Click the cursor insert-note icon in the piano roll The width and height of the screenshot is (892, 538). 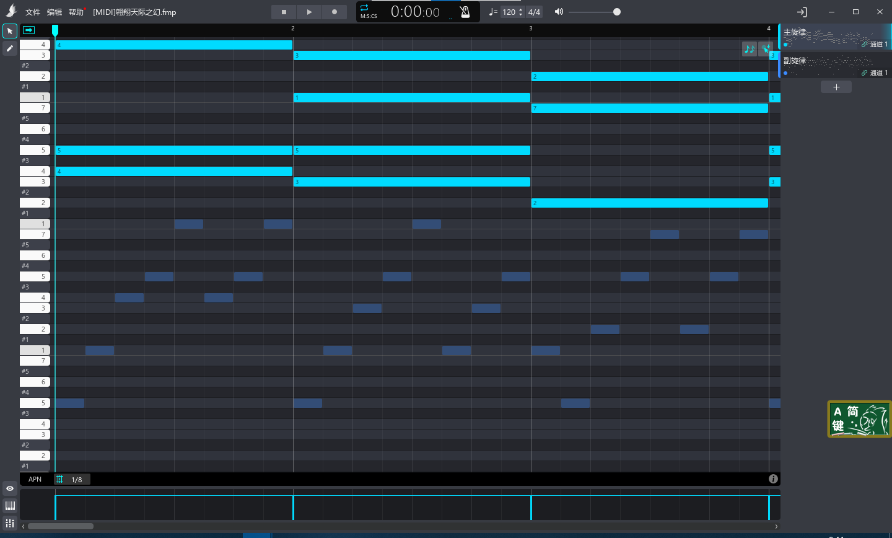point(766,49)
